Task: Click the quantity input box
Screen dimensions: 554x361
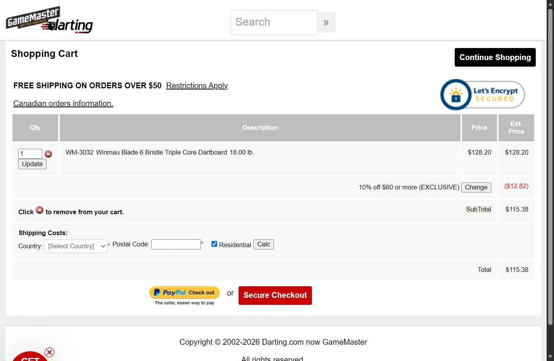Action: pos(30,153)
